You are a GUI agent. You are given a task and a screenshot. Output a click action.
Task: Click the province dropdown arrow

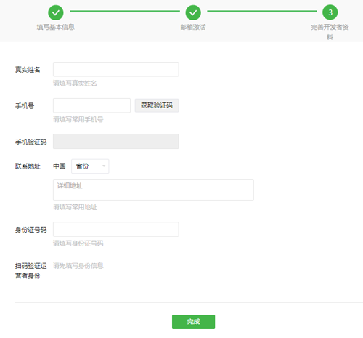(104, 166)
